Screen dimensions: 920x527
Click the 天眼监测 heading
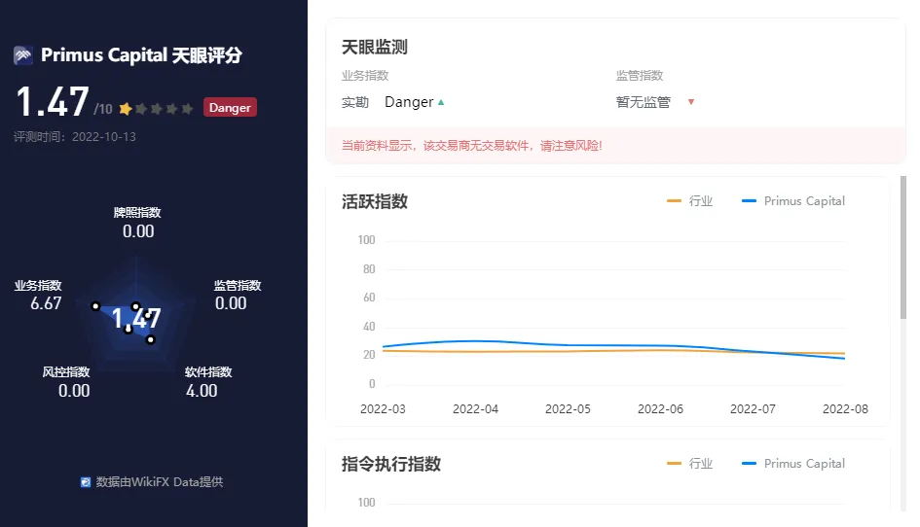click(x=375, y=48)
